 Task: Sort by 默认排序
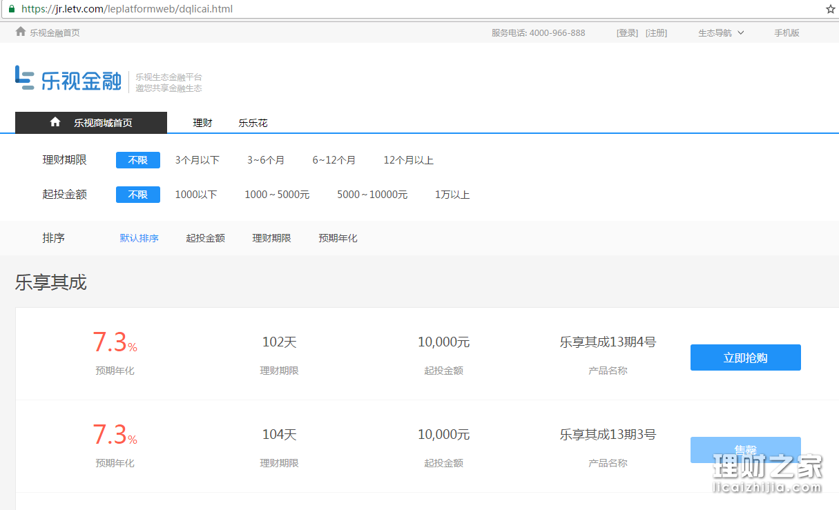pos(139,238)
